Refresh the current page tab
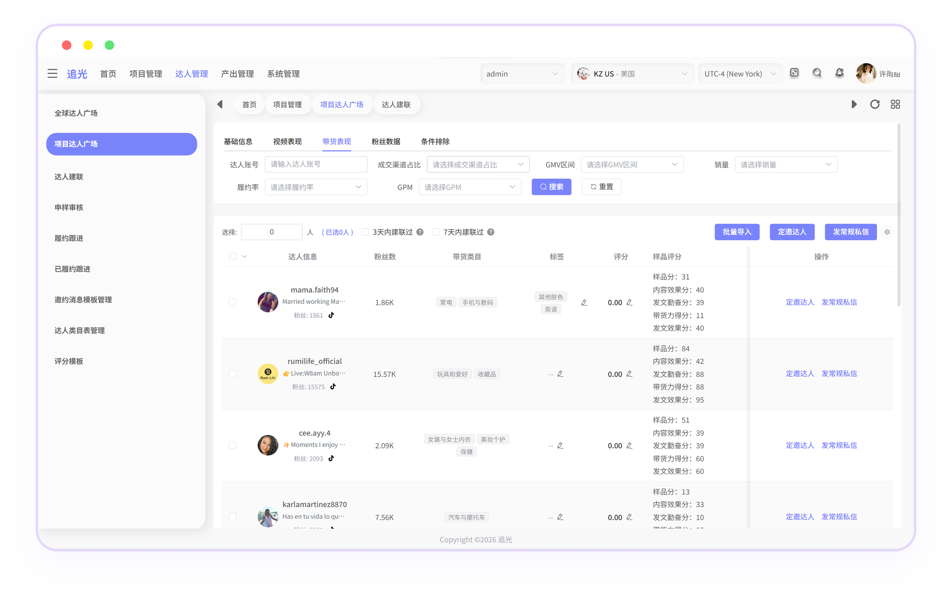 point(875,104)
